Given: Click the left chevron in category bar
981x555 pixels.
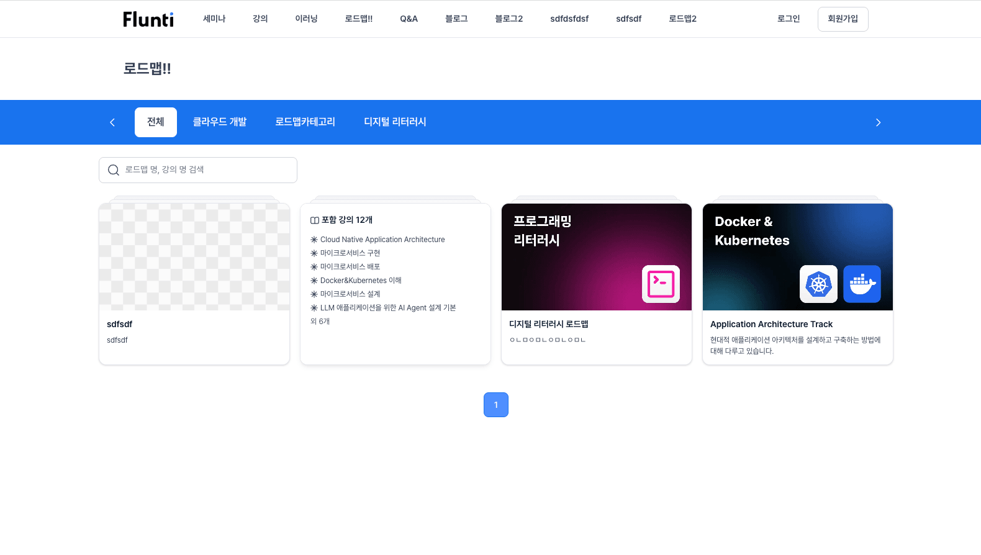Looking at the screenshot, I should click(x=112, y=122).
